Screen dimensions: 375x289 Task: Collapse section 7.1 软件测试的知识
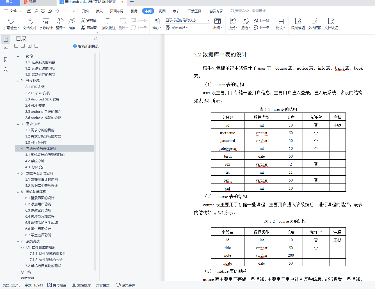(22, 247)
